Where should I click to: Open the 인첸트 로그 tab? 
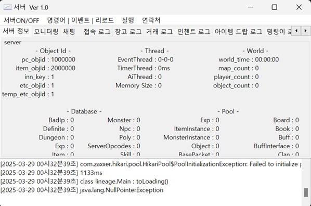193,31
